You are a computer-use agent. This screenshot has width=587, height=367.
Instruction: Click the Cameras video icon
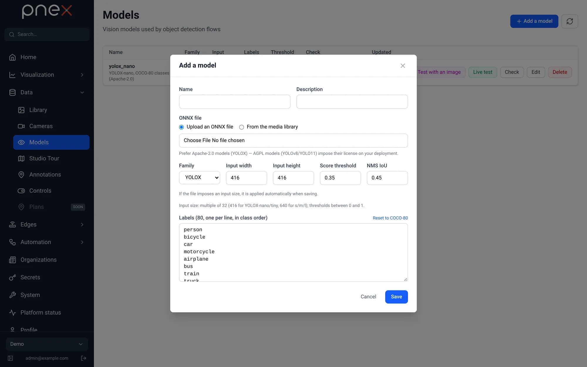(x=21, y=126)
